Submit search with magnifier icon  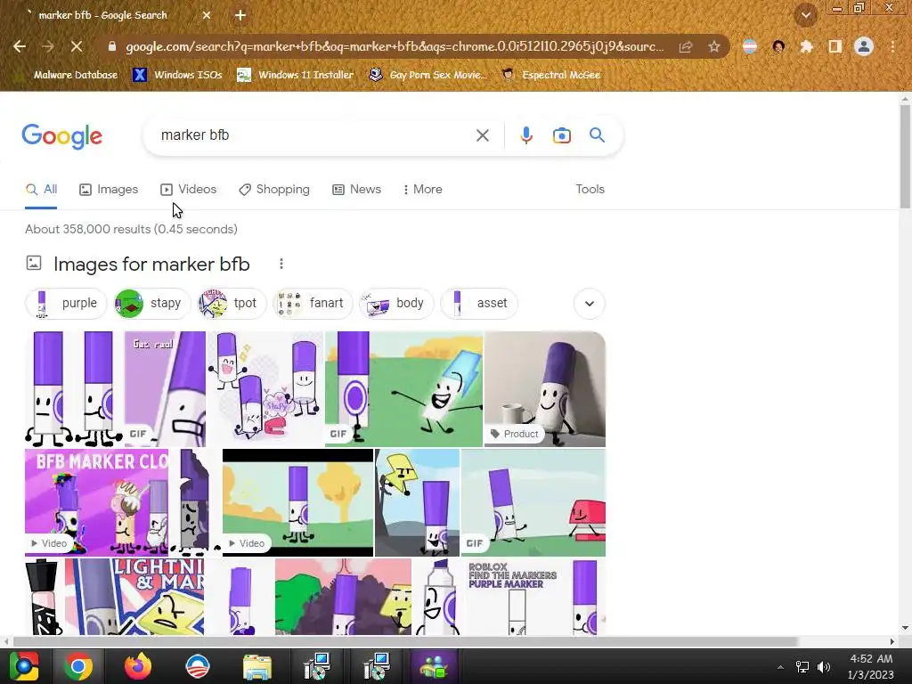coord(597,135)
